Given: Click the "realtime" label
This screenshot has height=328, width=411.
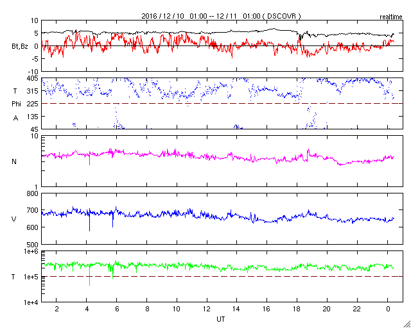Looking at the screenshot, I should click(x=391, y=17).
